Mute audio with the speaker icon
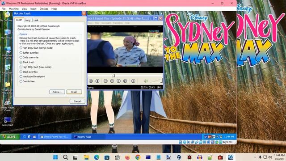 (145, 81)
